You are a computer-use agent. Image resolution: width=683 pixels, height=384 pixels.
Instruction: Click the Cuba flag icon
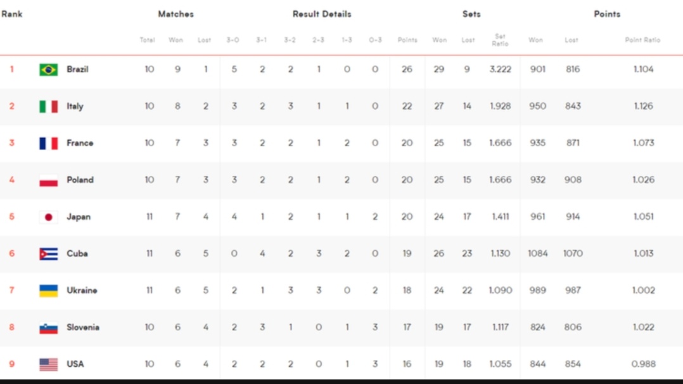[48, 253]
